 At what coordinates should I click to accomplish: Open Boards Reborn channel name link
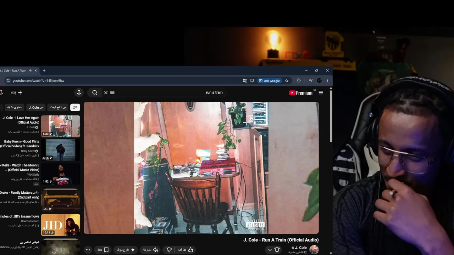30,221
